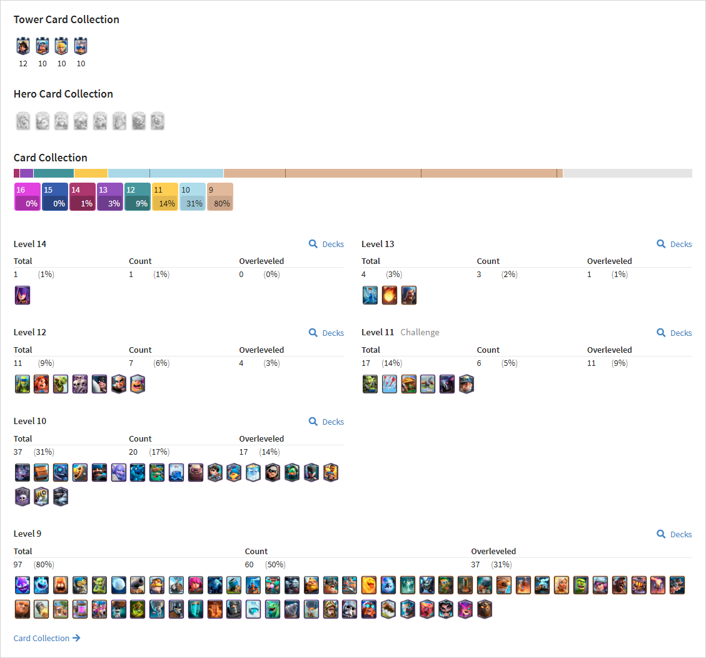Click the teal level 12 percentage badge
The height and width of the screenshot is (658, 706).
coord(138,197)
